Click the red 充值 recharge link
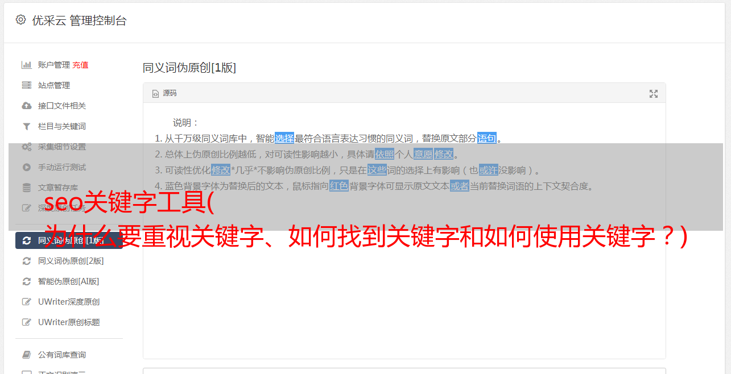This screenshot has height=374, width=731. tap(80, 65)
